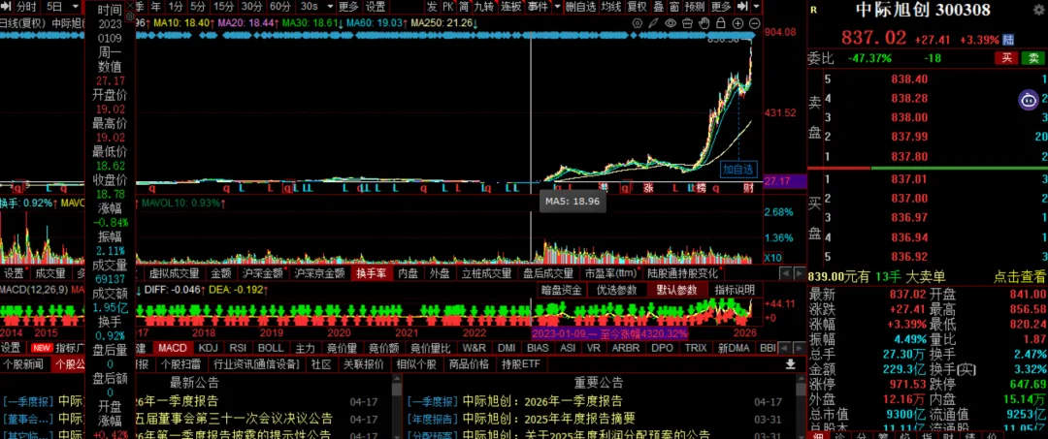
Task: Open the floating data panel's small gear
Action: [x=130, y=16]
